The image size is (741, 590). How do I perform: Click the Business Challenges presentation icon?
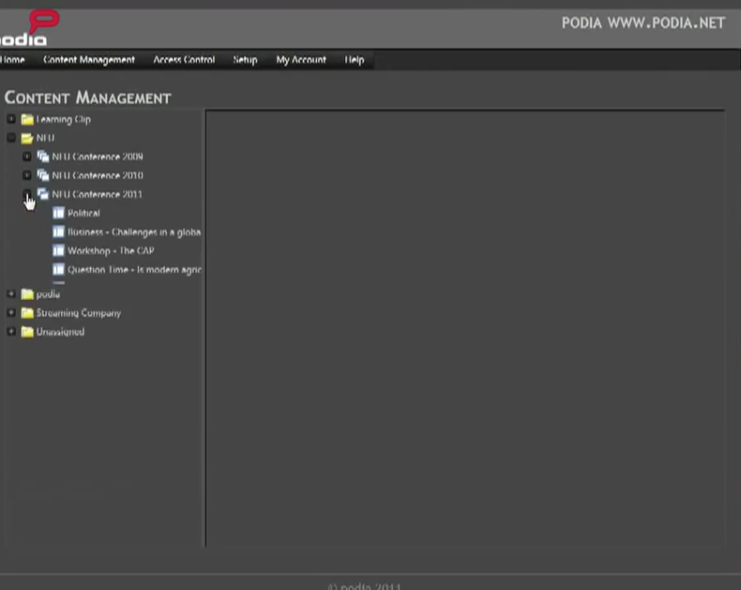point(59,232)
